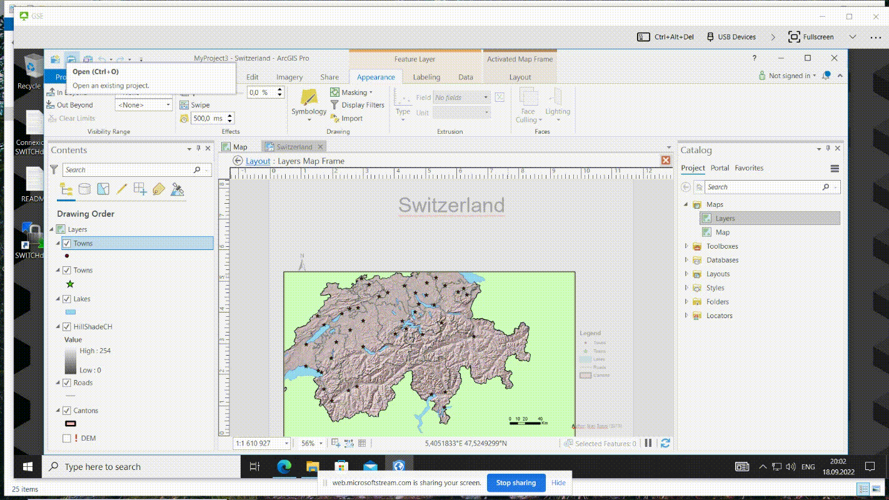Toggle the HillShadeCH layer checkbox

67,327
